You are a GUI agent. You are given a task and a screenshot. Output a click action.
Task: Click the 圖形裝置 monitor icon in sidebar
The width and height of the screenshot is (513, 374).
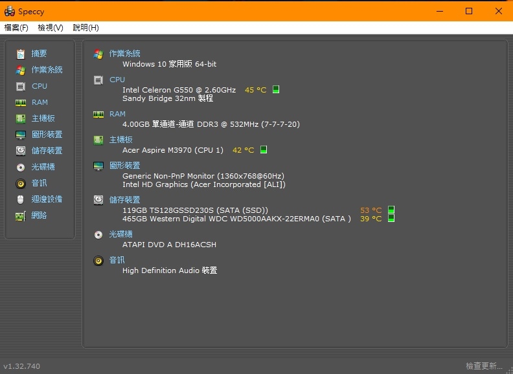21,135
